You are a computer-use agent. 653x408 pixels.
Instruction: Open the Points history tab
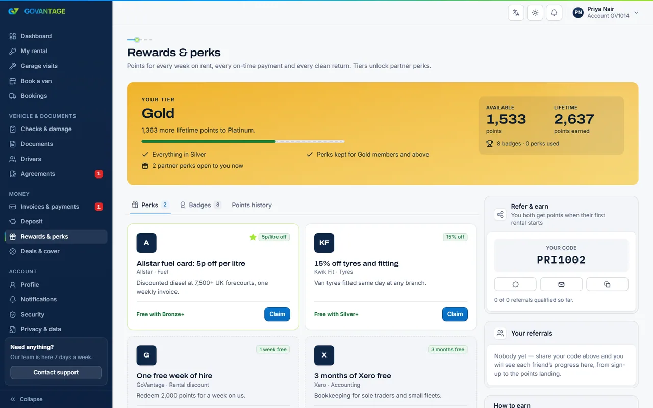[x=252, y=205]
